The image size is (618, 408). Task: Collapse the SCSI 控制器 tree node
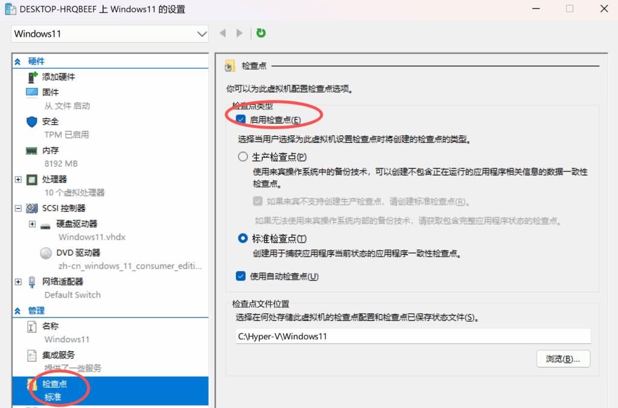(18, 209)
